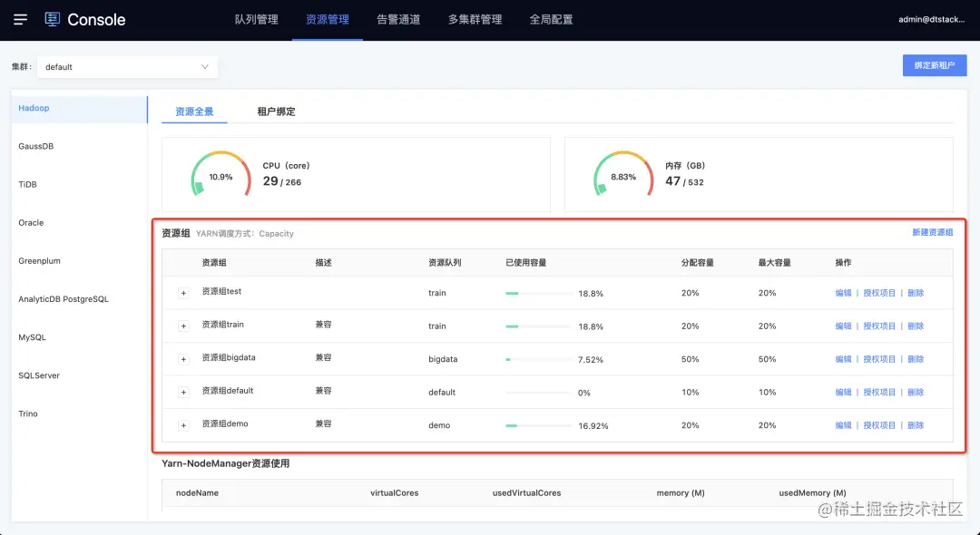The height and width of the screenshot is (535, 980).
Task: Switch to the 资源全景 tab
Action: [194, 112]
